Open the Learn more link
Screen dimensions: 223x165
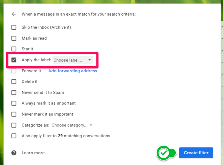click(33, 153)
